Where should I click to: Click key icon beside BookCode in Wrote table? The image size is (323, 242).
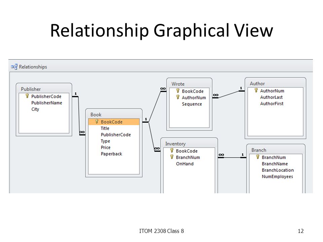click(178, 91)
